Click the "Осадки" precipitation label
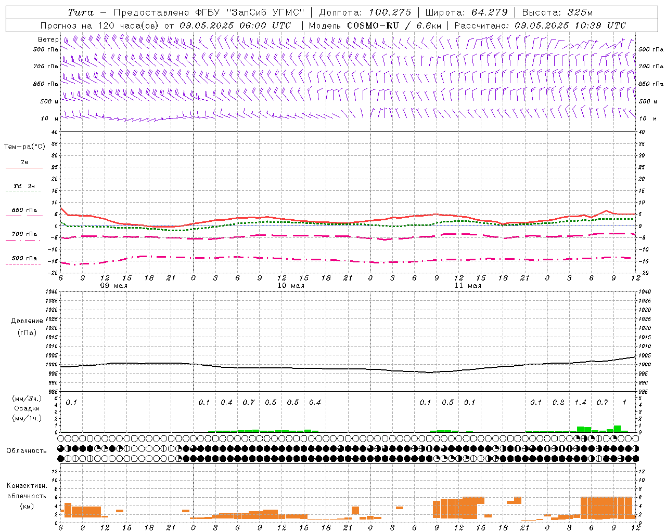This screenshot has height=532, width=666. point(27,408)
